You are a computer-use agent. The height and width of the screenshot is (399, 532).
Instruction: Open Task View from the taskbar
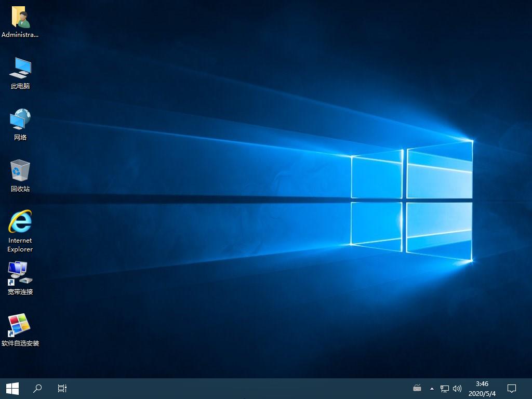(62, 389)
